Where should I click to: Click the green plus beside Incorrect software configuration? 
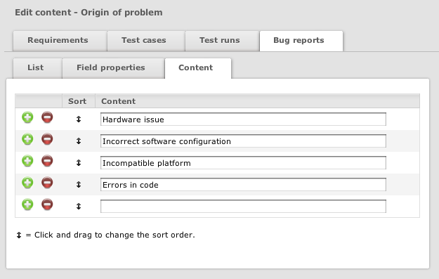click(x=27, y=139)
